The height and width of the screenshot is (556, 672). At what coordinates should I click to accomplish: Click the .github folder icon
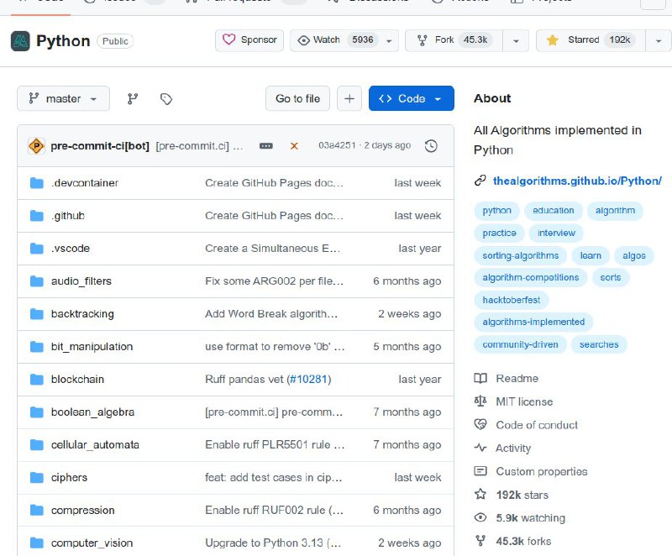[x=37, y=216]
